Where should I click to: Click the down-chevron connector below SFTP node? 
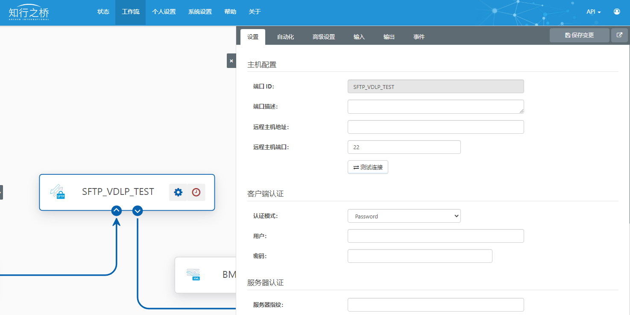138,211
